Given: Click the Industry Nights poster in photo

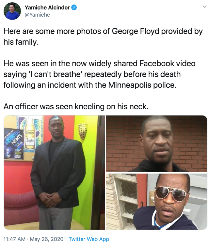Looking at the screenshot, I should pos(14,144).
